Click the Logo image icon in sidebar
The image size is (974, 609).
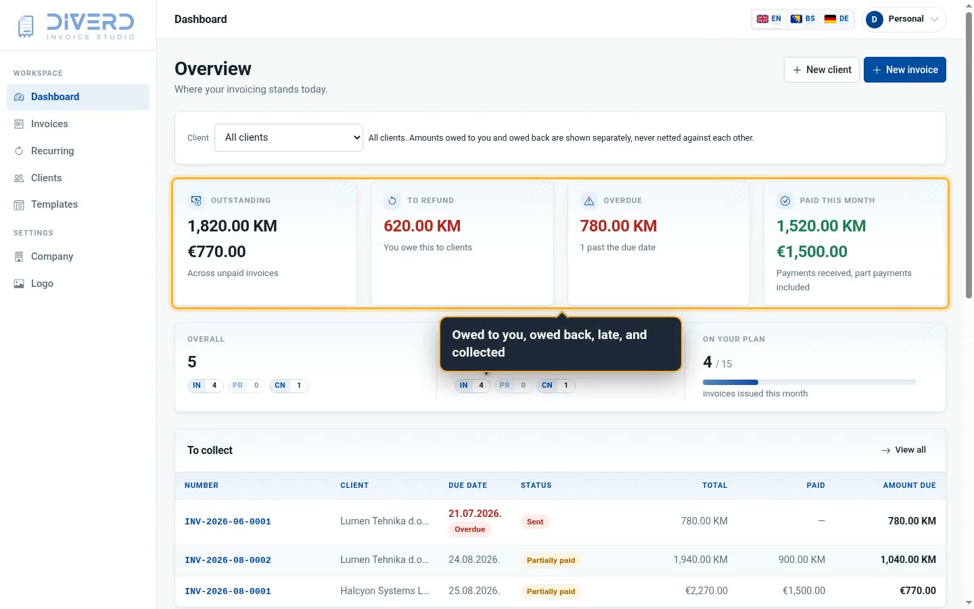(x=19, y=284)
